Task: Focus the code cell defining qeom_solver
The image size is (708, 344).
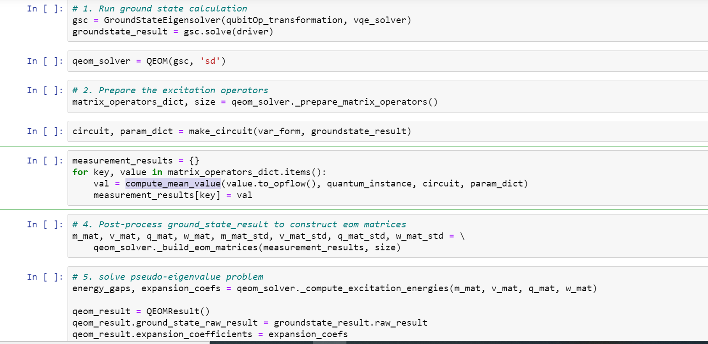Action: click(x=387, y=61)
